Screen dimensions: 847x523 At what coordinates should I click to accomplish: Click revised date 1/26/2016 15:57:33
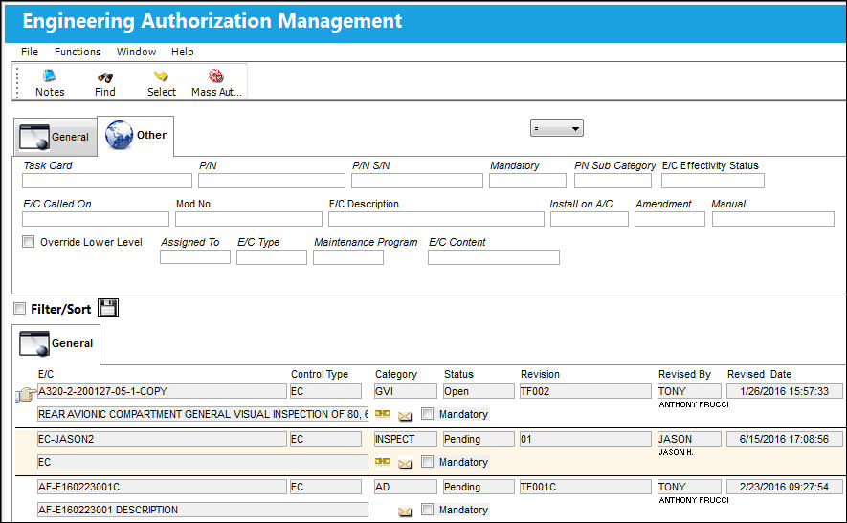tap(785, 391)
